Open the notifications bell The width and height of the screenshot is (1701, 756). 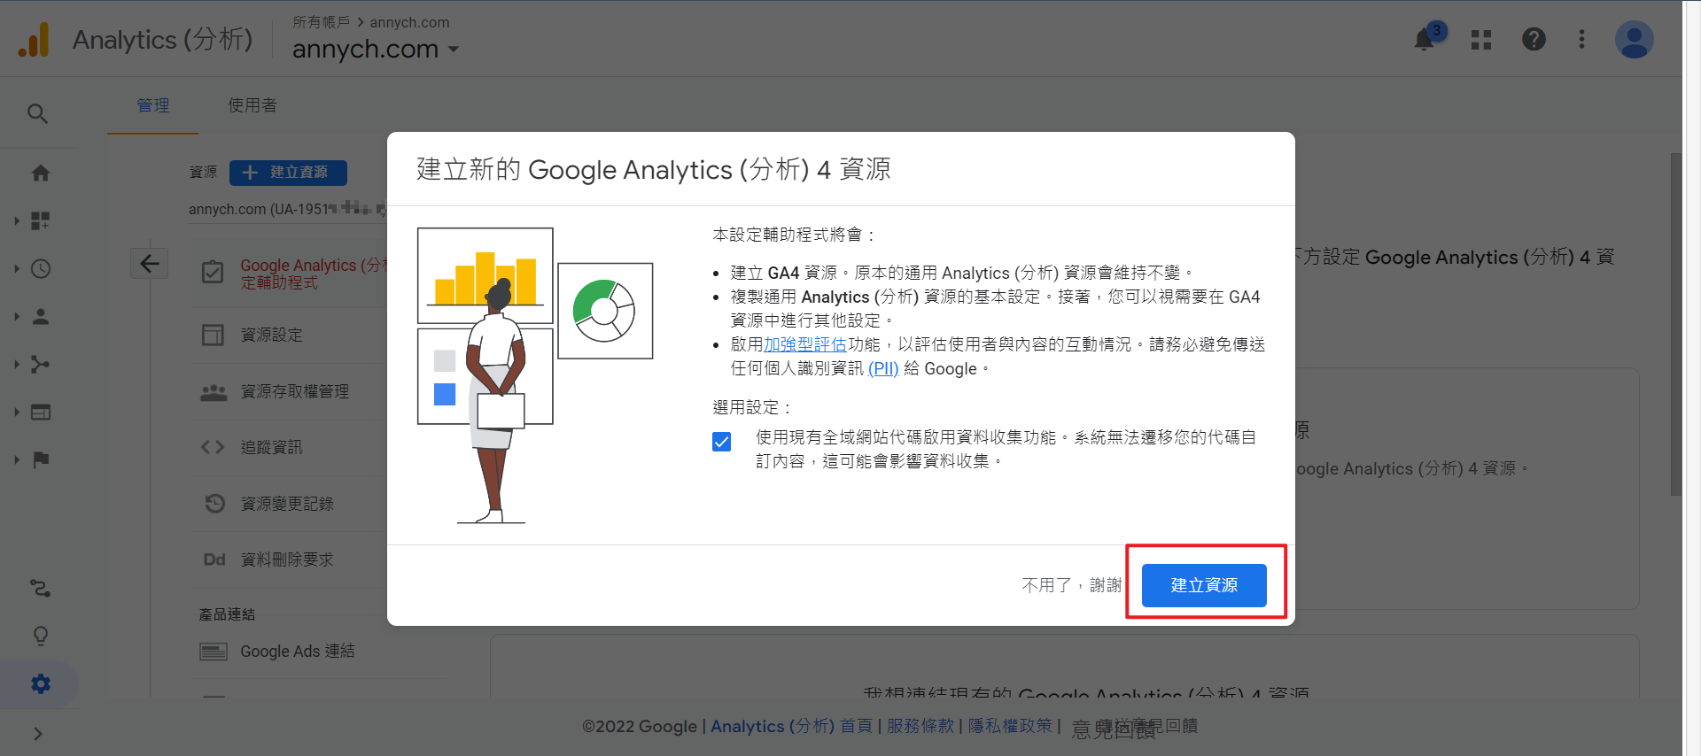tap(1424, 40)
